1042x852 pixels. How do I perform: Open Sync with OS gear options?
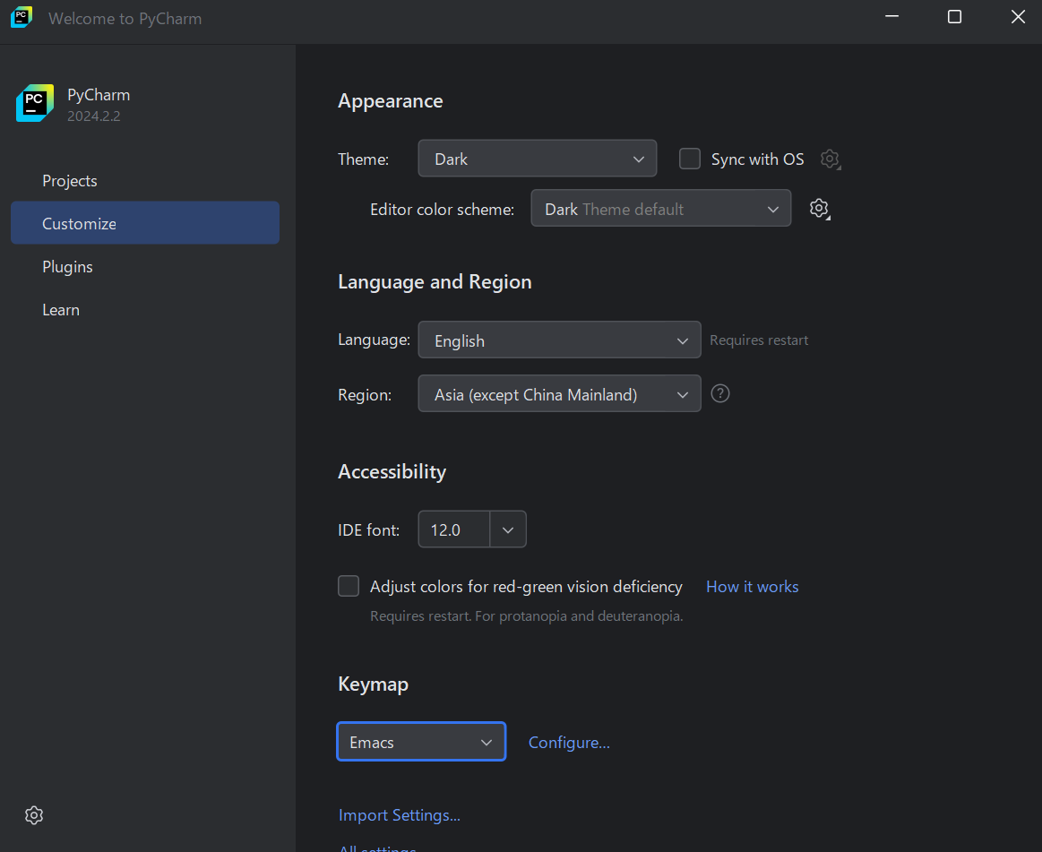tap(830, 159)
